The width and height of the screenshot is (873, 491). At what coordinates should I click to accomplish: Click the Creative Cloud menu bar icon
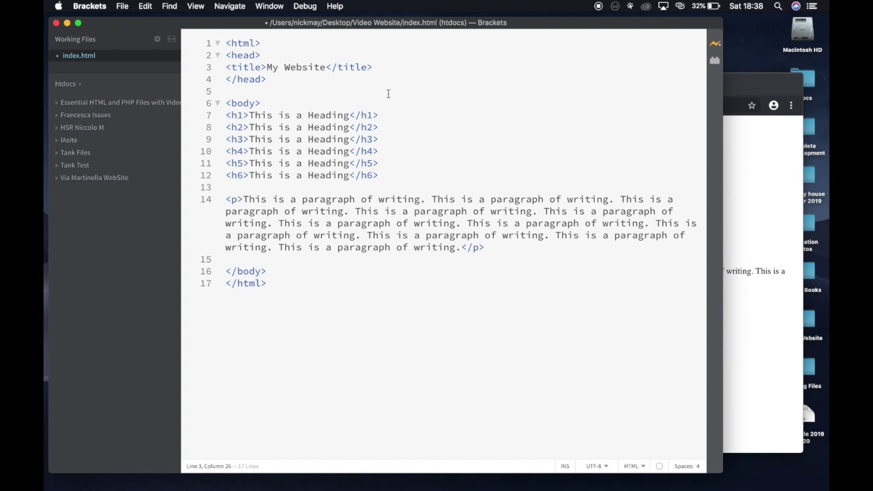(x=646, y=6)
